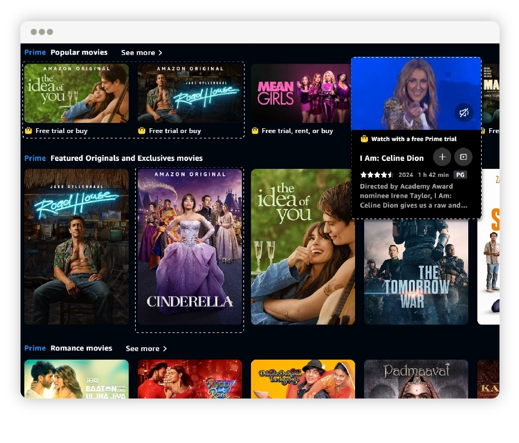Click the star rating of I Am: Celine Dion
This screenshot has height=443, width=519.
pyautogui.click(x=376, y=175)
